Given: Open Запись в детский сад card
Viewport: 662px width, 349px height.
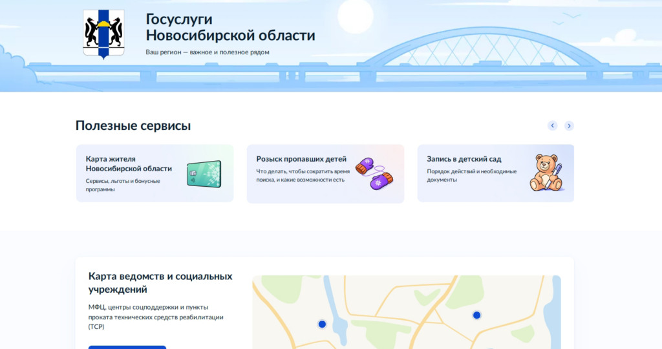Looking at the screenshot, I should point(496,173).
